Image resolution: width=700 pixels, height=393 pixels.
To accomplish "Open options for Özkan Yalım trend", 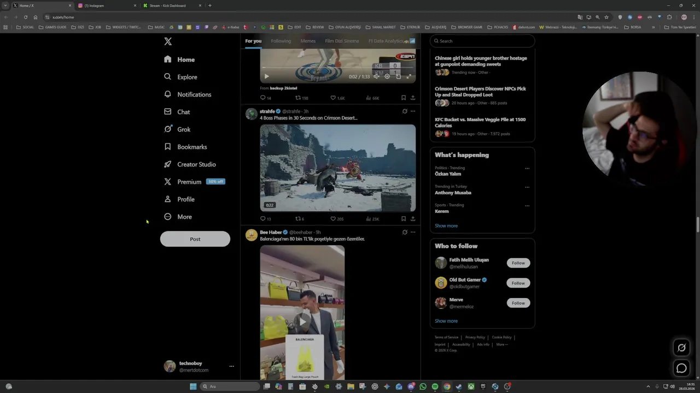I will click(527, 168).
